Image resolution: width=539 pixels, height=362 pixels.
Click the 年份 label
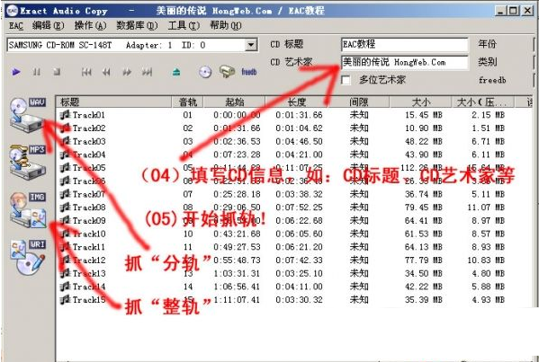[x=487, y=44]
